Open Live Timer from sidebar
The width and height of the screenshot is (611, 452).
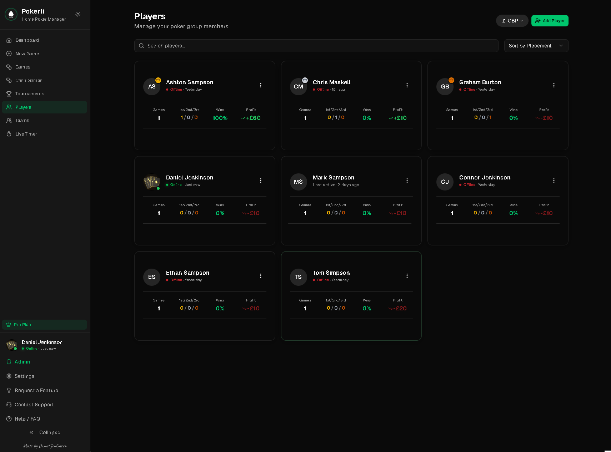26,134
